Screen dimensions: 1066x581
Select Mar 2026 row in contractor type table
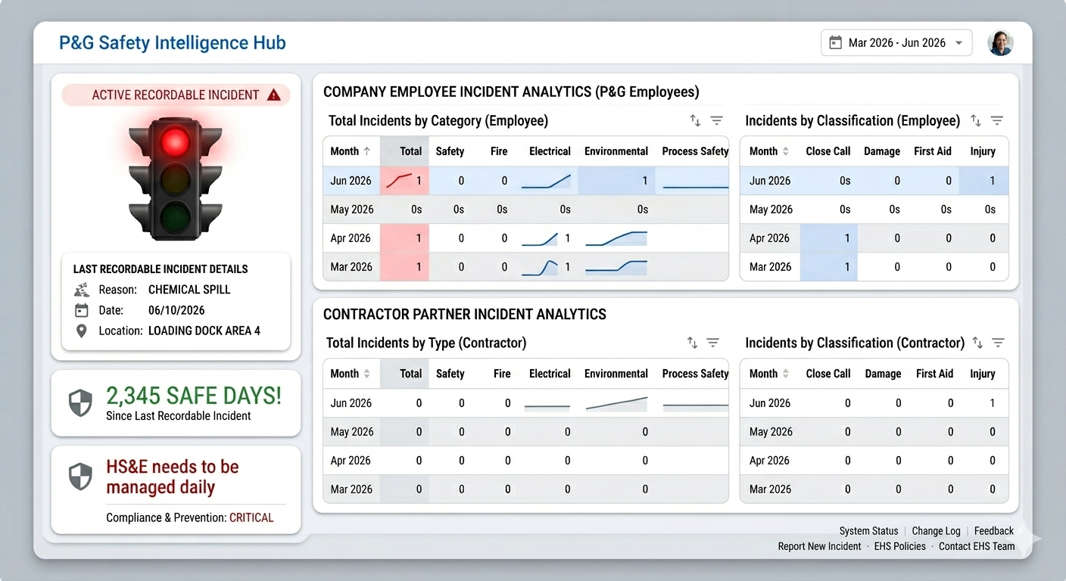525,489
